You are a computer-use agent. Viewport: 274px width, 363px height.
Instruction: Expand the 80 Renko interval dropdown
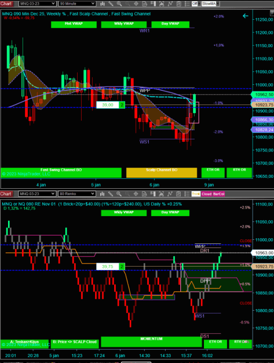pyautogui.click(x=77, y=194)
